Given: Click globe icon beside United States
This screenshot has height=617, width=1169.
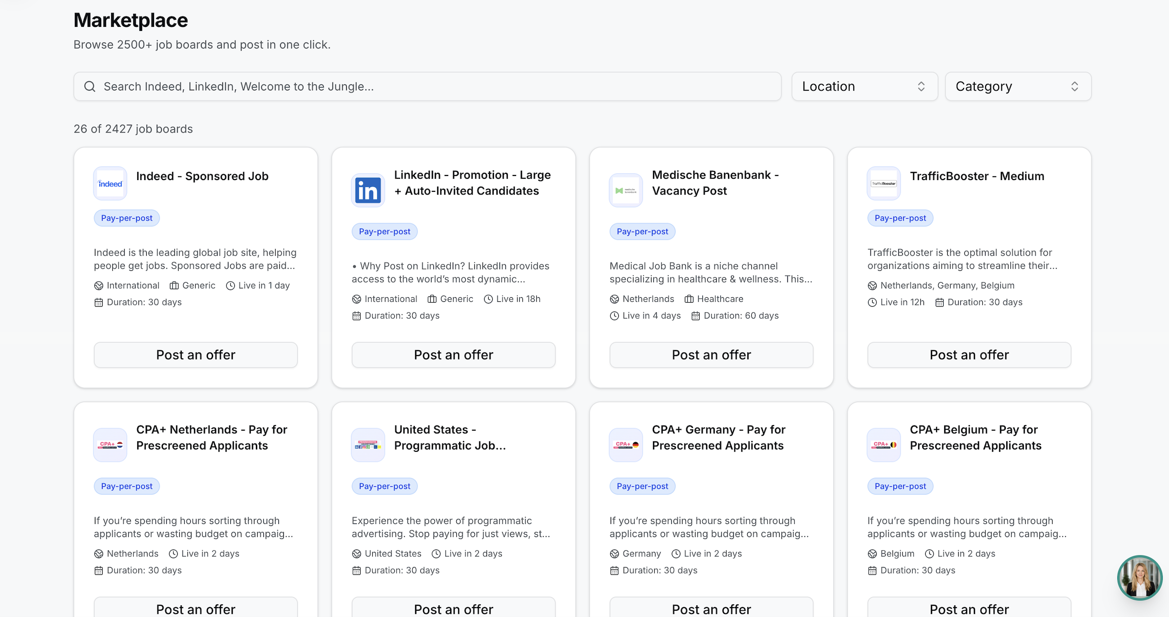Looking at the screenshot, I should pyautogui.click(x=356, y=554).
